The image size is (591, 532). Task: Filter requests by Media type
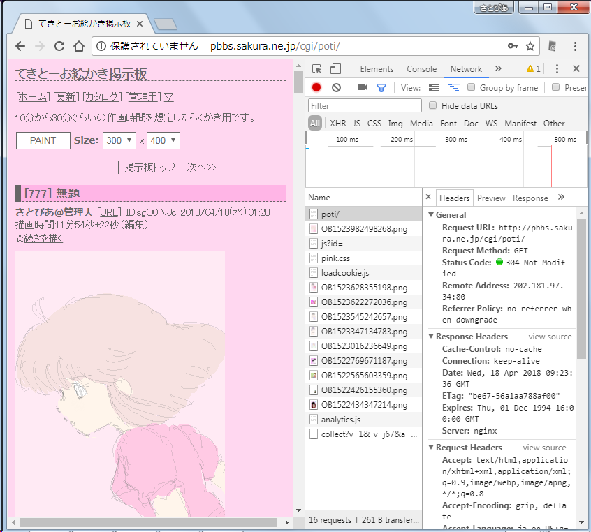(421, 123)
